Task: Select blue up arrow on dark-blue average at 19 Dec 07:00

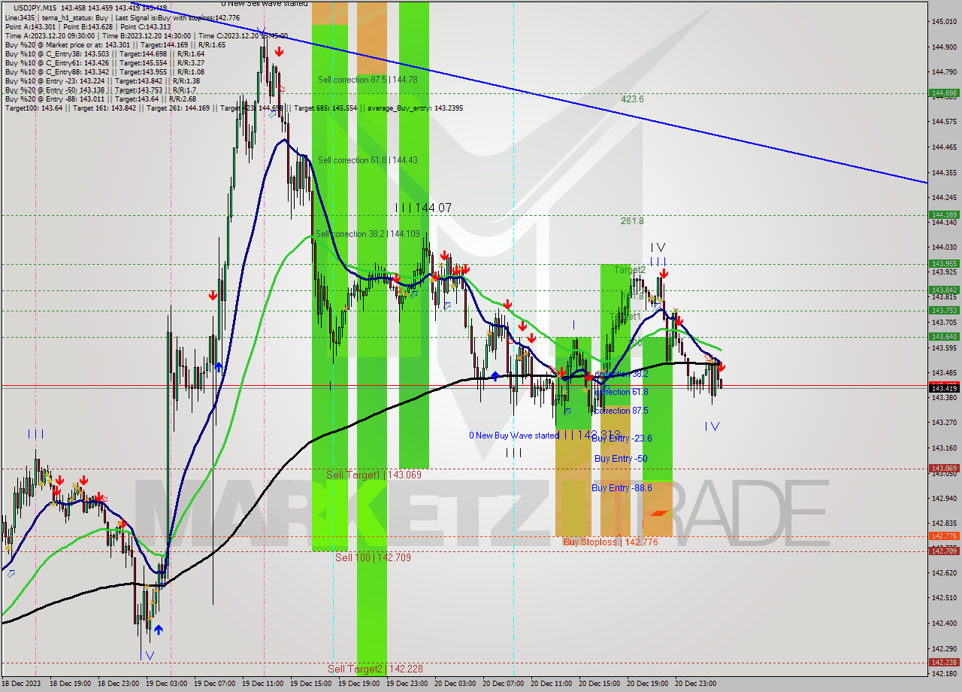Action: click(x=219, y=367)
